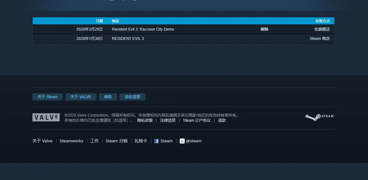Click the Steam logo in footer

click(320, 117)
